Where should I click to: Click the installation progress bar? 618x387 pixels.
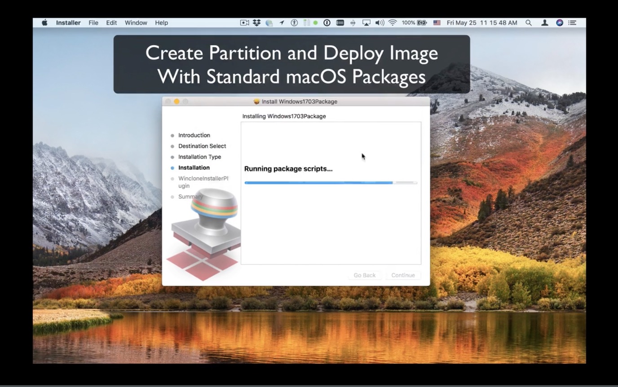(331, 183)
